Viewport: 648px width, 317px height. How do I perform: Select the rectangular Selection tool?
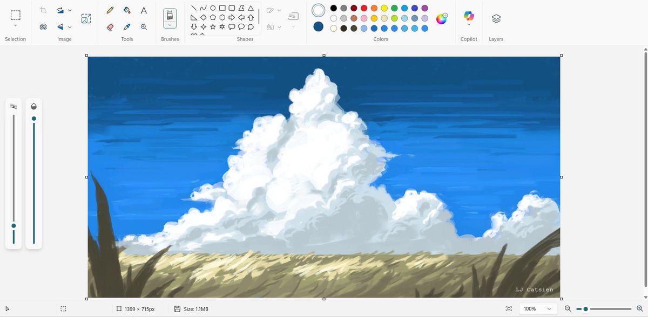tap(15, 15)
